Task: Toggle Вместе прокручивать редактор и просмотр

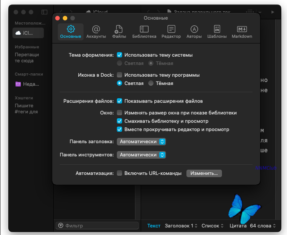Action: [x=119, y=129]
